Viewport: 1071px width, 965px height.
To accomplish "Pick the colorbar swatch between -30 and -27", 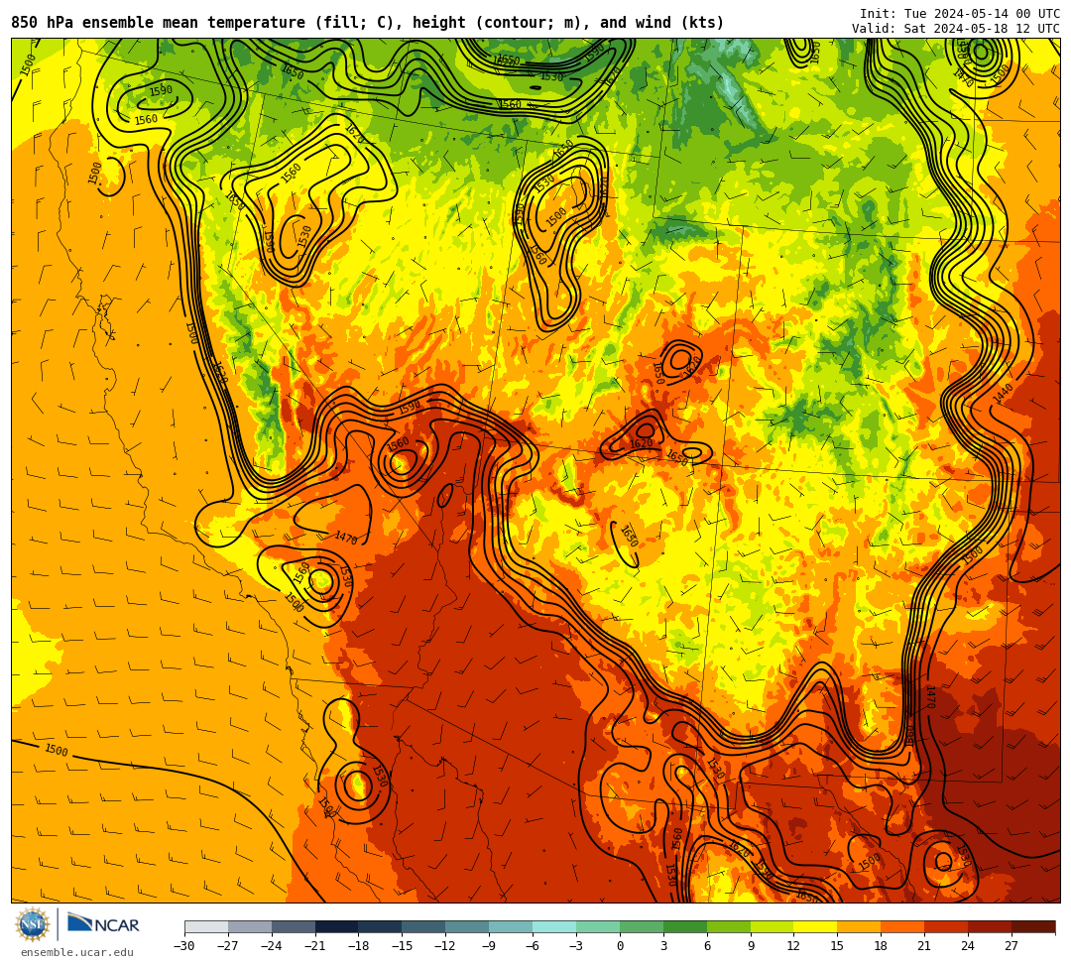I will [x=206, y=926].
